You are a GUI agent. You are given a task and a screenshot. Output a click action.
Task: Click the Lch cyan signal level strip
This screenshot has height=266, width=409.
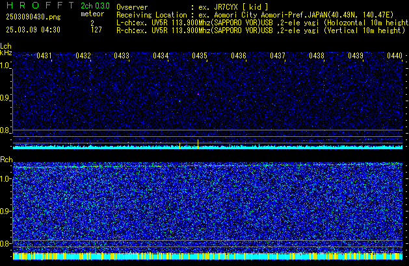click(207, 147)
